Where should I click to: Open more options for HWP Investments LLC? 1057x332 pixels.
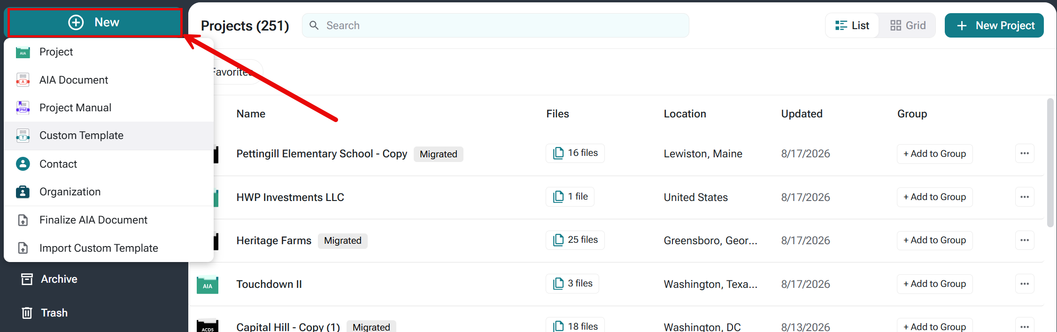point(1025,197)
